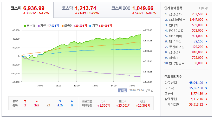Click the red up arrow beside 삼성전자
Image resolution: width=214 pixels, height=118 pixels.
pos(207,14)
